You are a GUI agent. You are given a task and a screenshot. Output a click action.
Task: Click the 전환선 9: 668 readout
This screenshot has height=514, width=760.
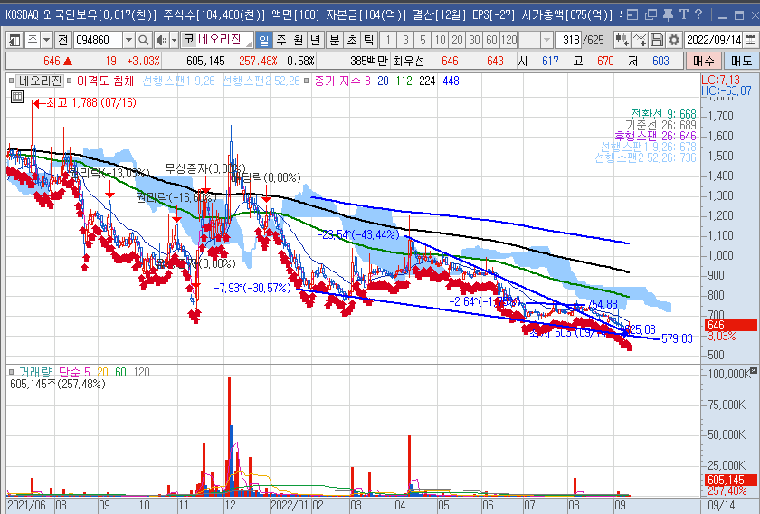coord(663,114)
